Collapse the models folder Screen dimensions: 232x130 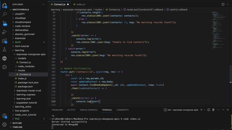(x=22, y=58)
